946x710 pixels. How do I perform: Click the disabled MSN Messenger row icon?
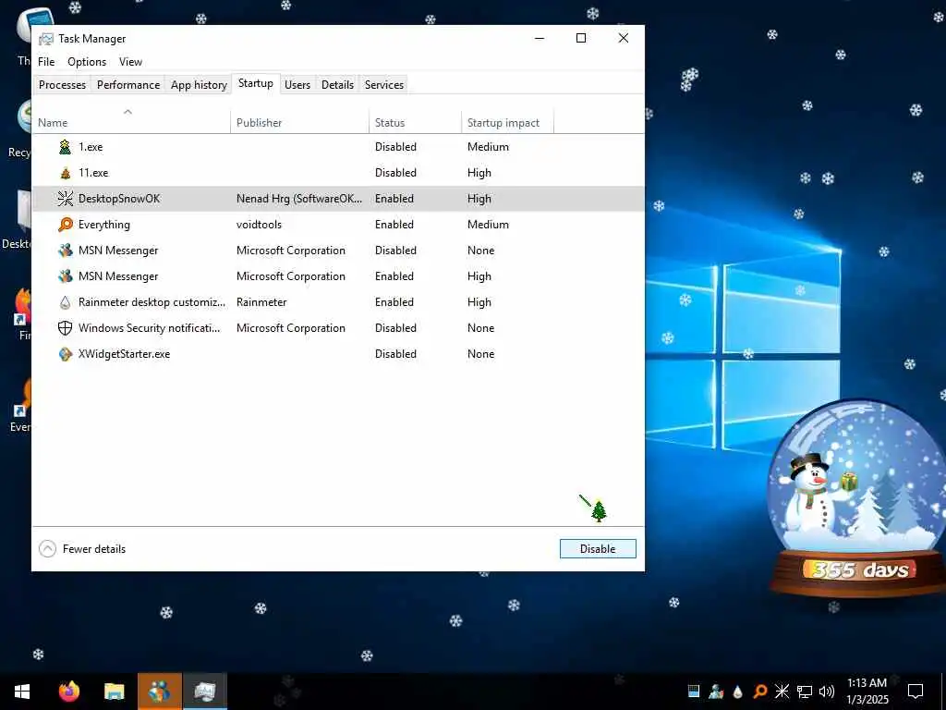[x=66, y=251]
